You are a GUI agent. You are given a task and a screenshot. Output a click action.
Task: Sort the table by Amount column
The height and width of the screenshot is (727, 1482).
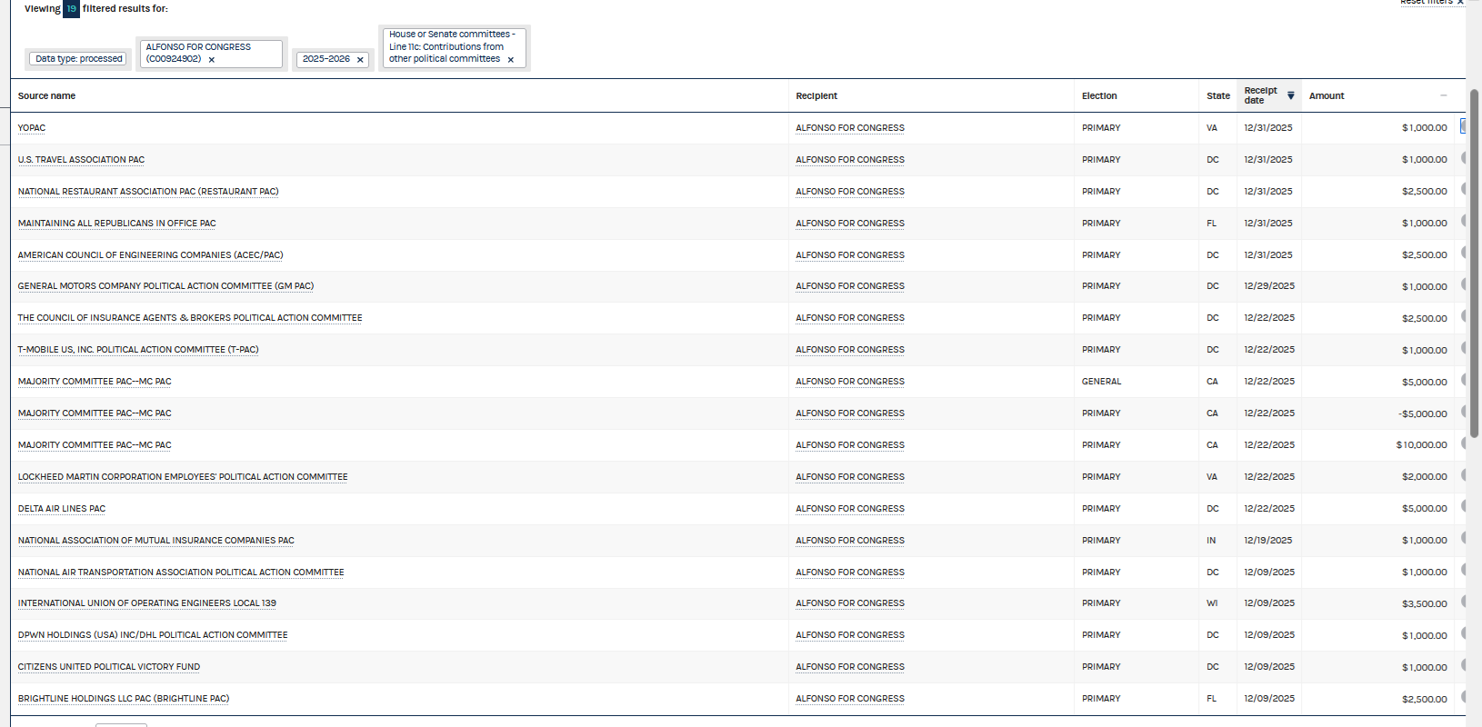(1326, 95)
